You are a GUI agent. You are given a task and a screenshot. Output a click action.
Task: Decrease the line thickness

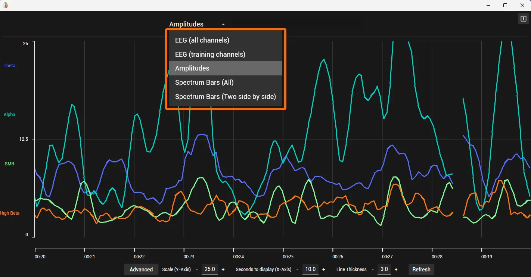click(x=372, y=270)
